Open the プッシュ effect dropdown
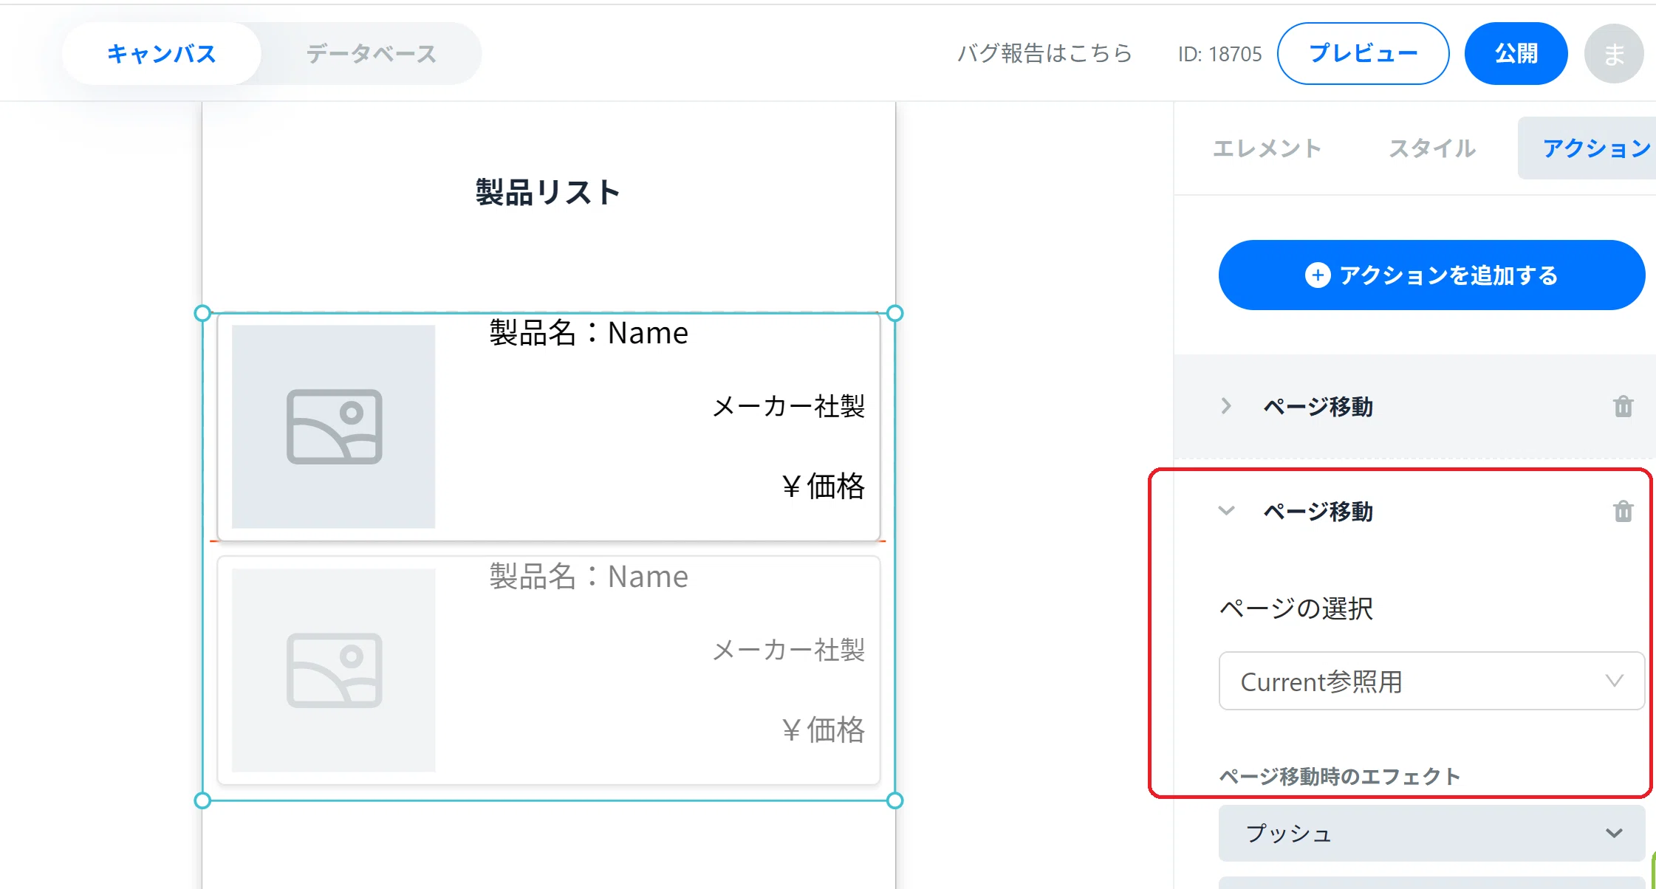 (x=1431, y=833)
